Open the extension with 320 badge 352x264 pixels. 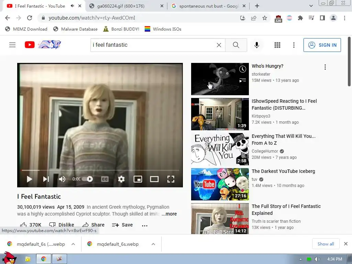click(278, 19)
